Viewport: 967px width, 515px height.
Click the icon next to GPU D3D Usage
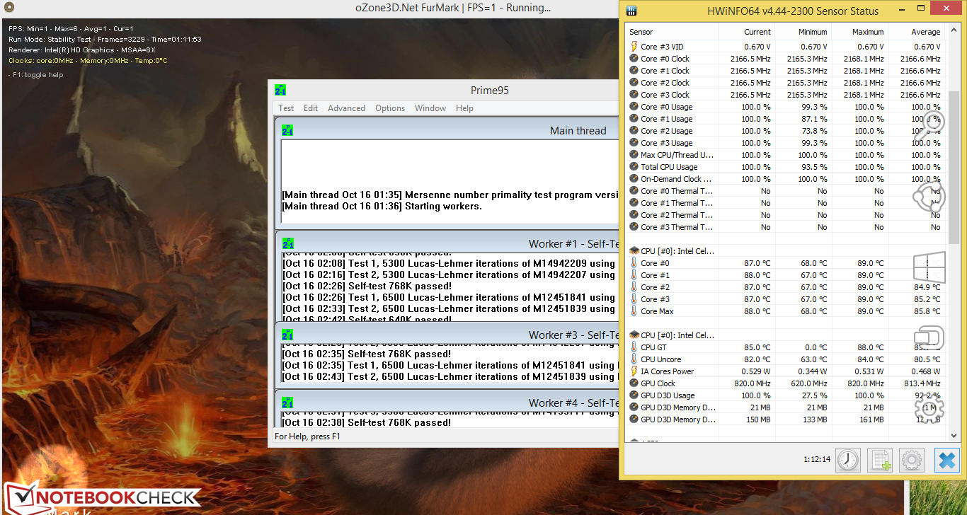tap(634, 395)
